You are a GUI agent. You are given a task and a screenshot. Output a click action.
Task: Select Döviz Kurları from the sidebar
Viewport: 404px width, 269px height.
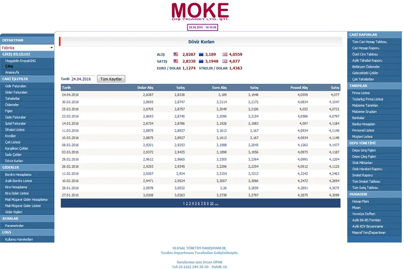click(14, 161)
